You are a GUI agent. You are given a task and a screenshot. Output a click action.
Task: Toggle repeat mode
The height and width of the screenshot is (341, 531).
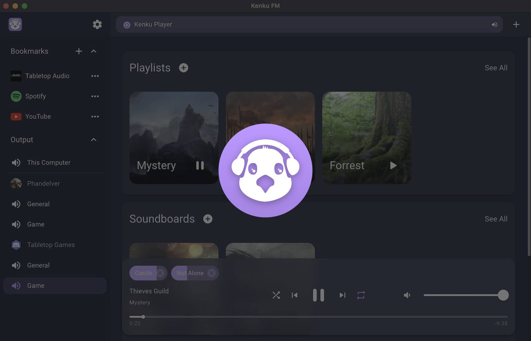(x=361, y=295)
